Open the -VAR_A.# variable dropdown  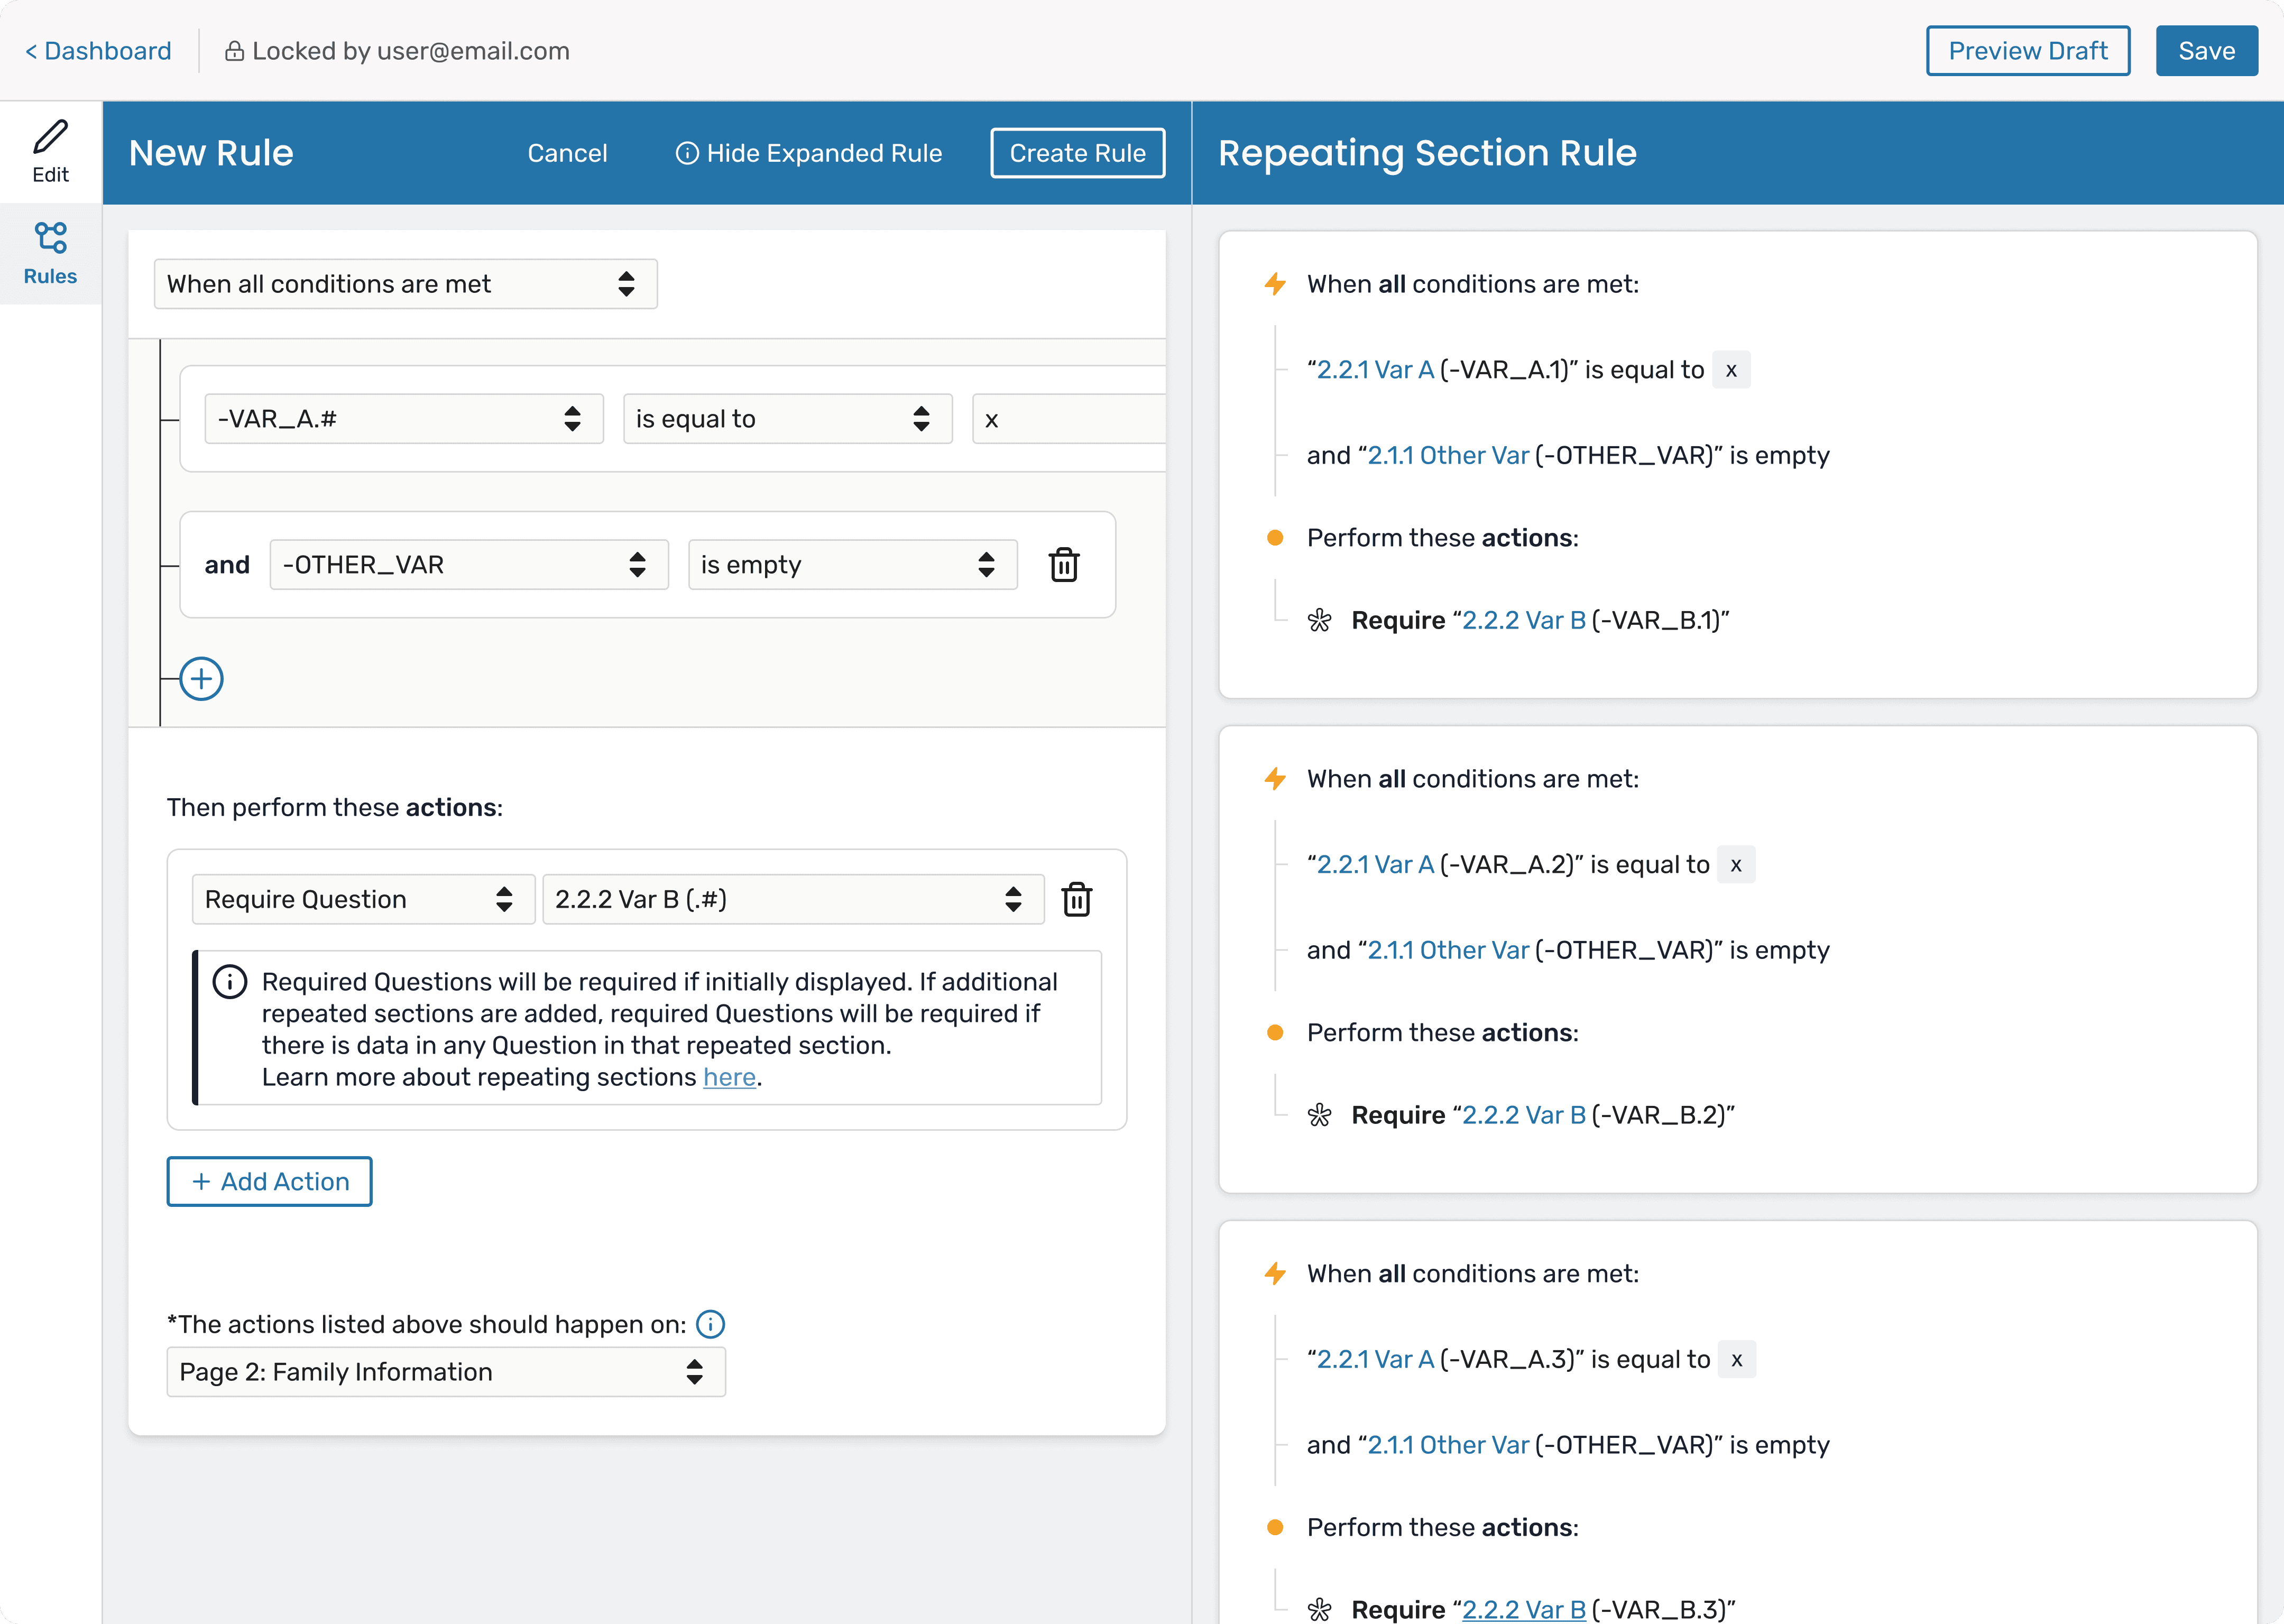coord(403,419)
